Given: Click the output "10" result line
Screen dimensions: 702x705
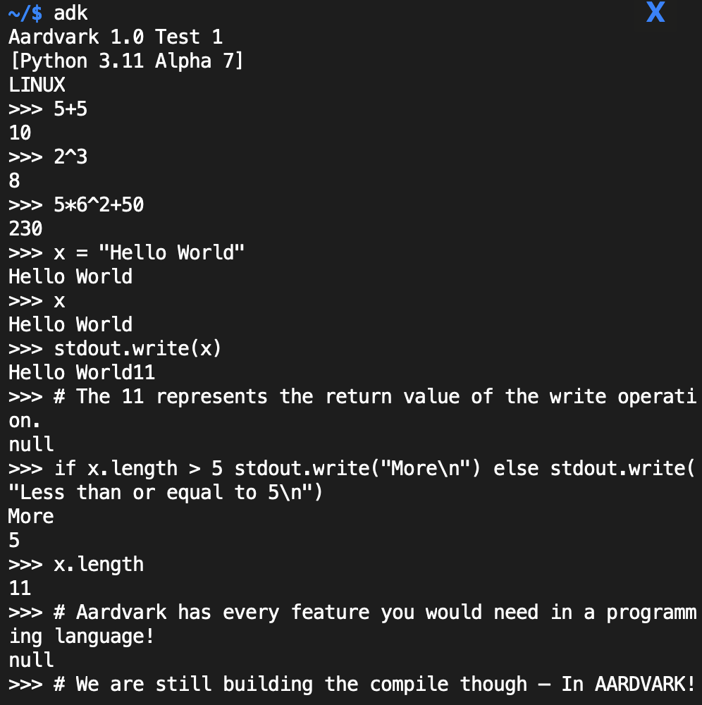Looking at the screenshot, I should 20,133.
